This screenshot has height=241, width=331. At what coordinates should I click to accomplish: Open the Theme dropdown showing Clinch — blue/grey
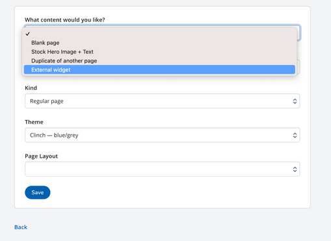pyautogui.click(x=163, y=135)
